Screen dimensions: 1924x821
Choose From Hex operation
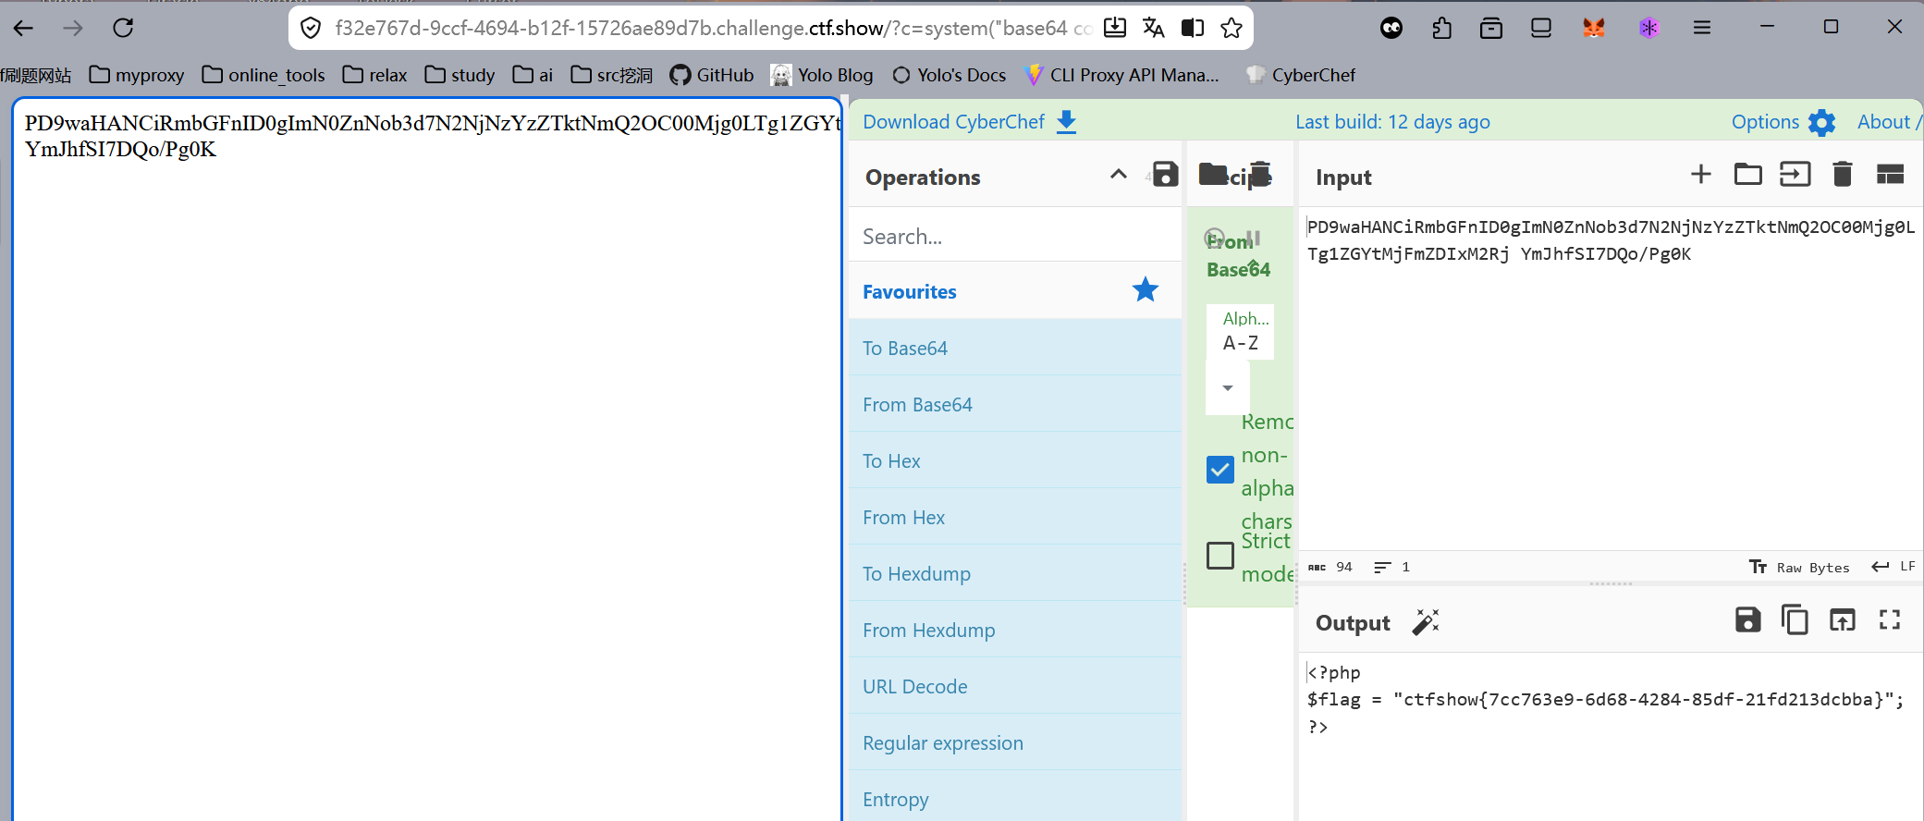point(1015,517)
